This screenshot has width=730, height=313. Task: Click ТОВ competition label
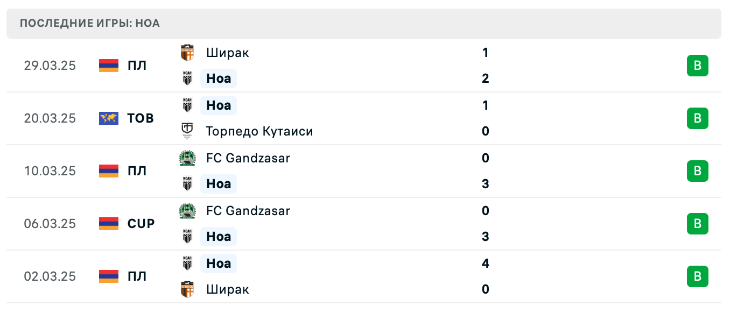coord(141,118)
